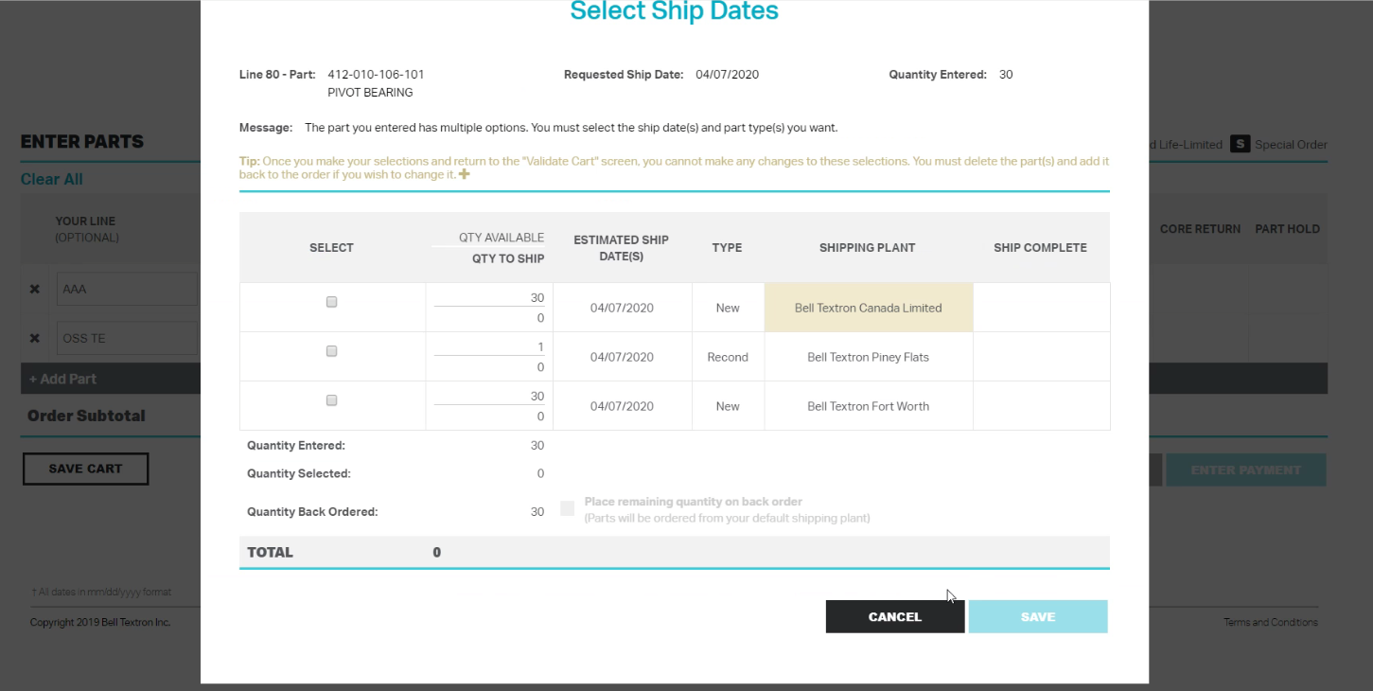This screenshot has height=691, width=1373.
Task: Select the Bell Textron Canada Limited row checkbox
Action: click(x=331, y=301)
